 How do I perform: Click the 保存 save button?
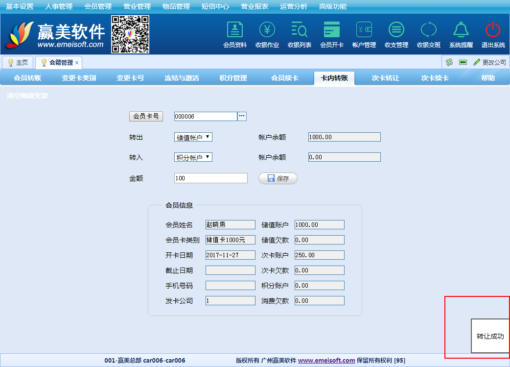(x=278, y=178)
